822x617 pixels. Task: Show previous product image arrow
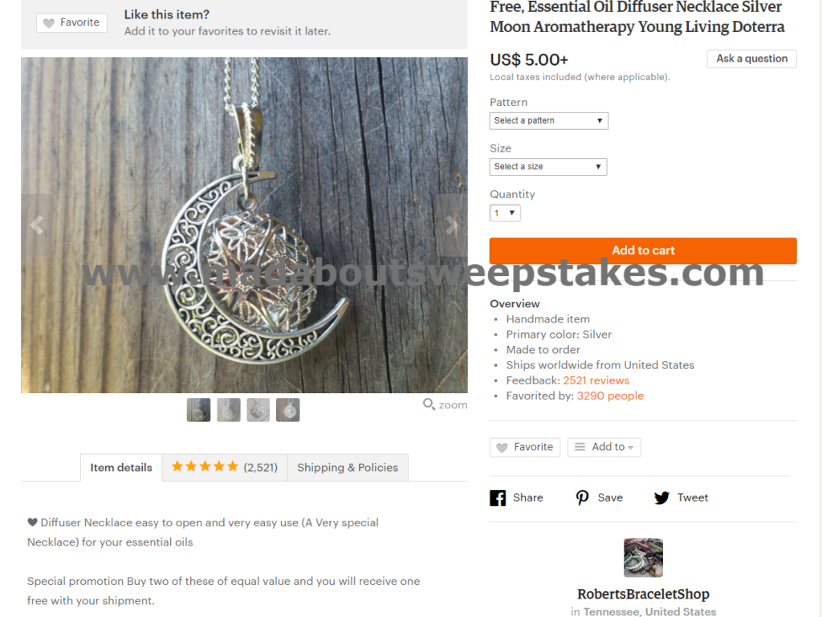pyautogui.click(x=37, y=225)
